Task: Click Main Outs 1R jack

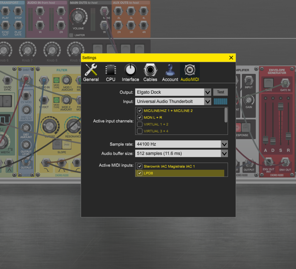Action: tap(104, 25)
